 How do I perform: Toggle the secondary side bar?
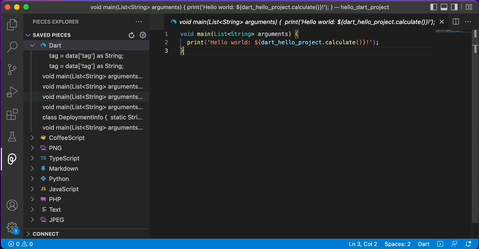click(x=454, y=7)
